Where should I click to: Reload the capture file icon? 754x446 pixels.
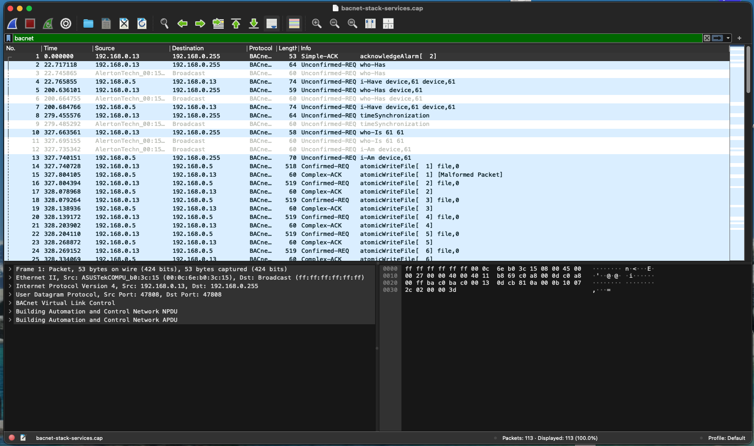coord(142,23)
